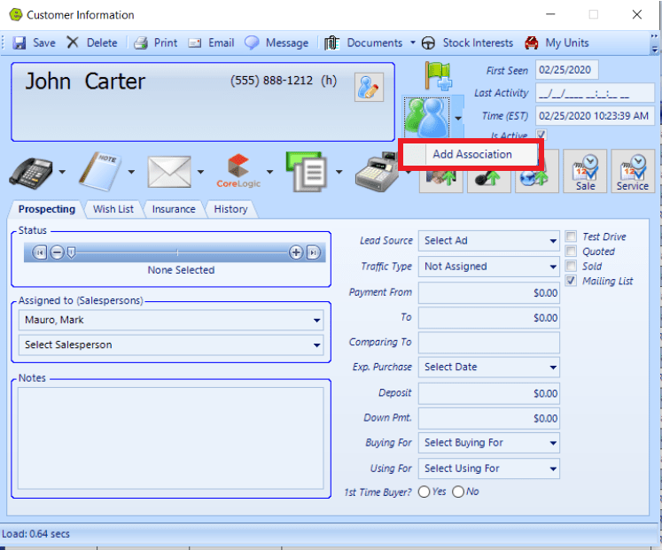662x550 pixels.
Task: Click the Last Activity date field
Action: pyautogui.click(x=595, y=93)
